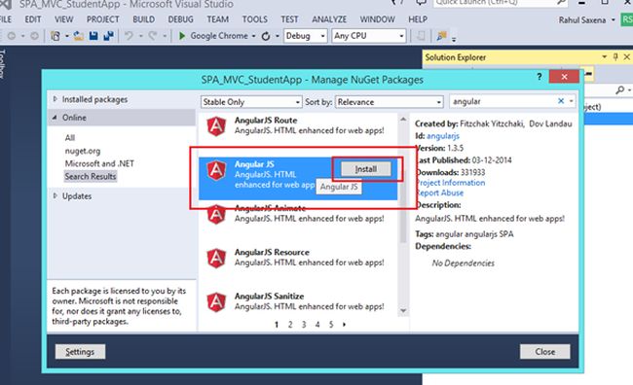633x385 pixels.
Task: Click the angular search input field
Action: (503, 101)
